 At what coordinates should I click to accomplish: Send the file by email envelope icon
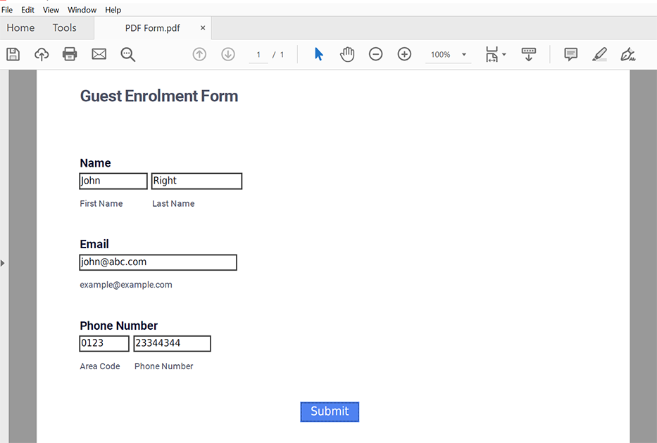pos(99,54)
